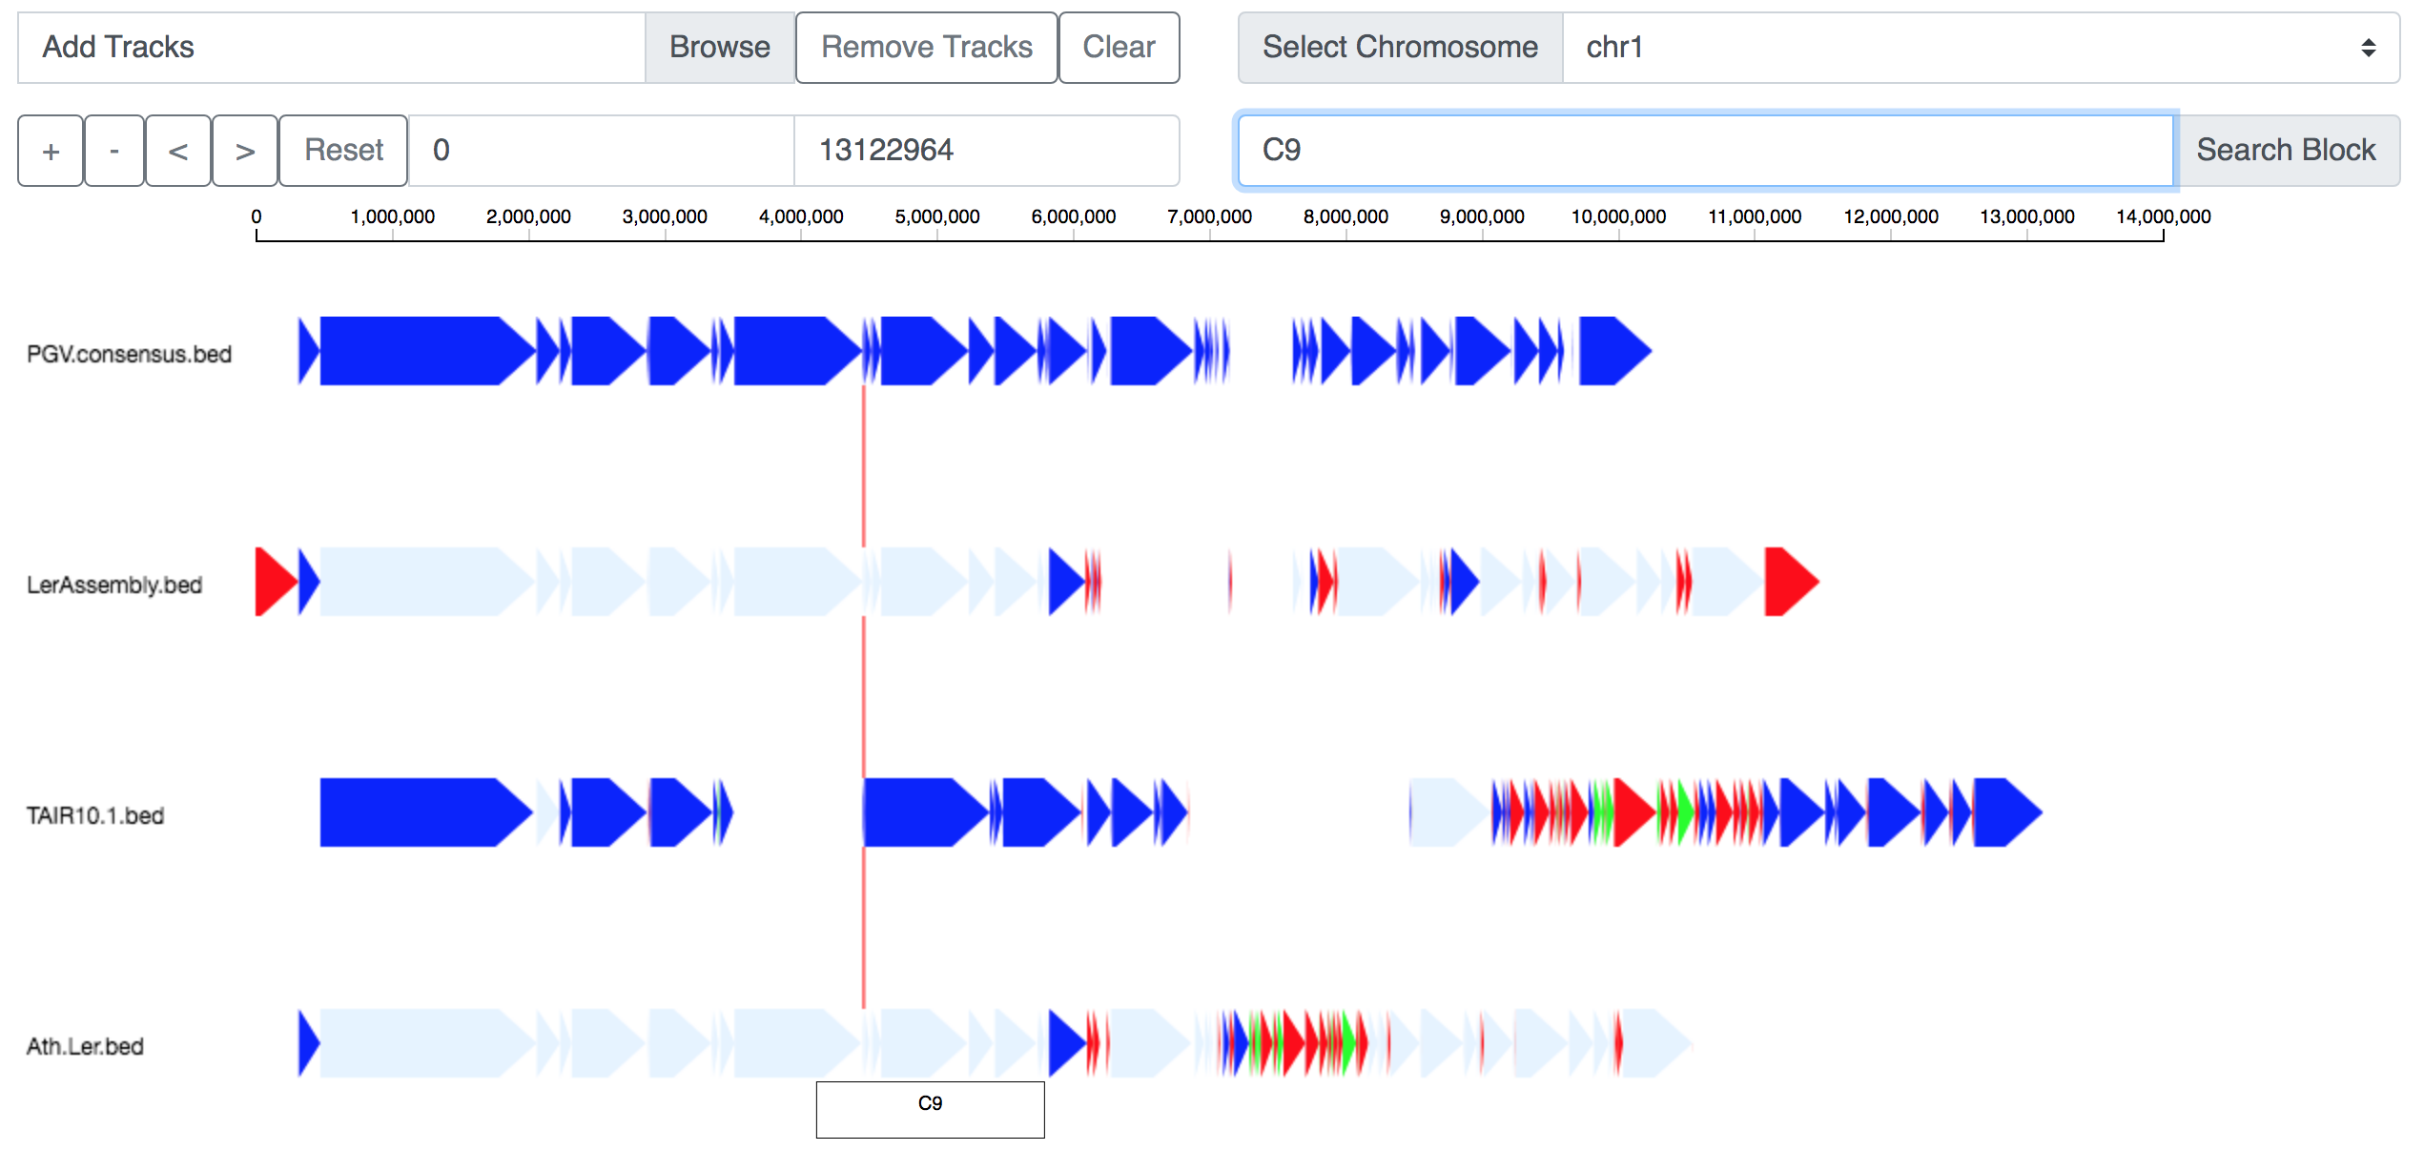Click the first blue arrow block in Ath.Ler track
This screenshot has width=2424, height=1171.
[x=309, y=1043]
